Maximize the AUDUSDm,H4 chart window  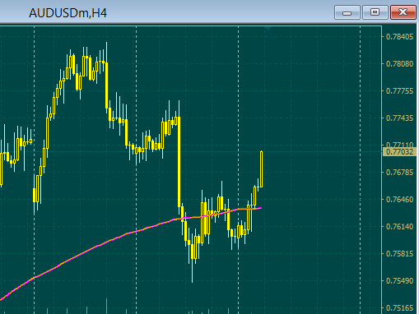pos(375,12)
